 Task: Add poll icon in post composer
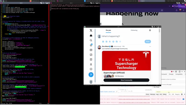pos(110,41)
